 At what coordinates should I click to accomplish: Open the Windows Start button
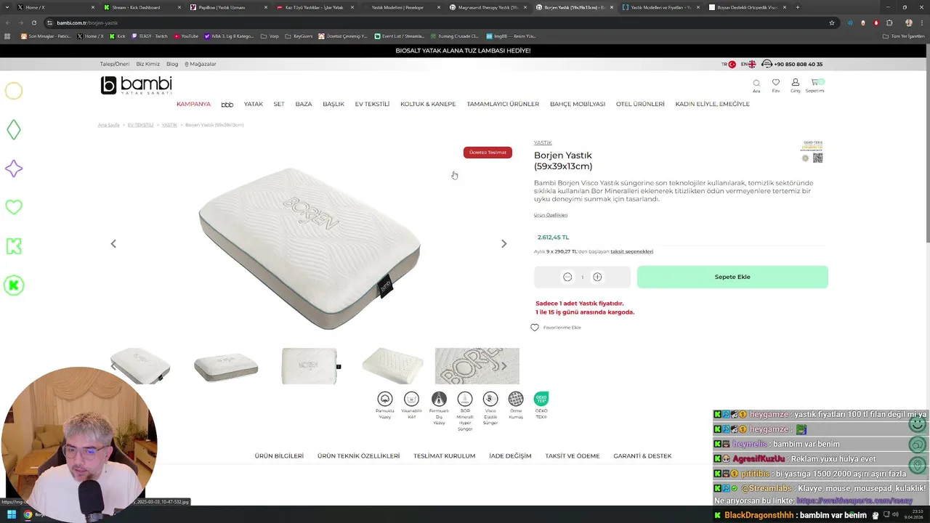pyautogui.click(x=12, y=515)
